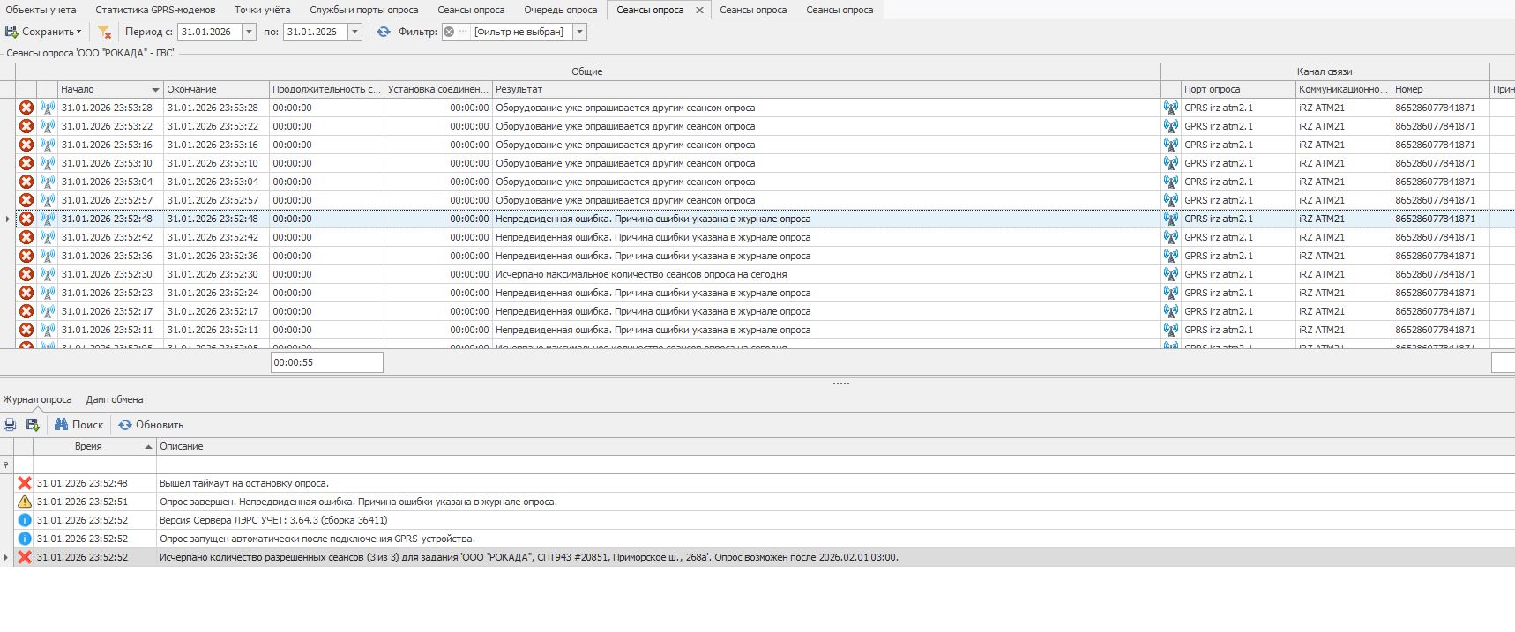The image size is (1515, 632).
Task: Click info icon of the Версия Сервера entry
Action: (x=25, y=520)
